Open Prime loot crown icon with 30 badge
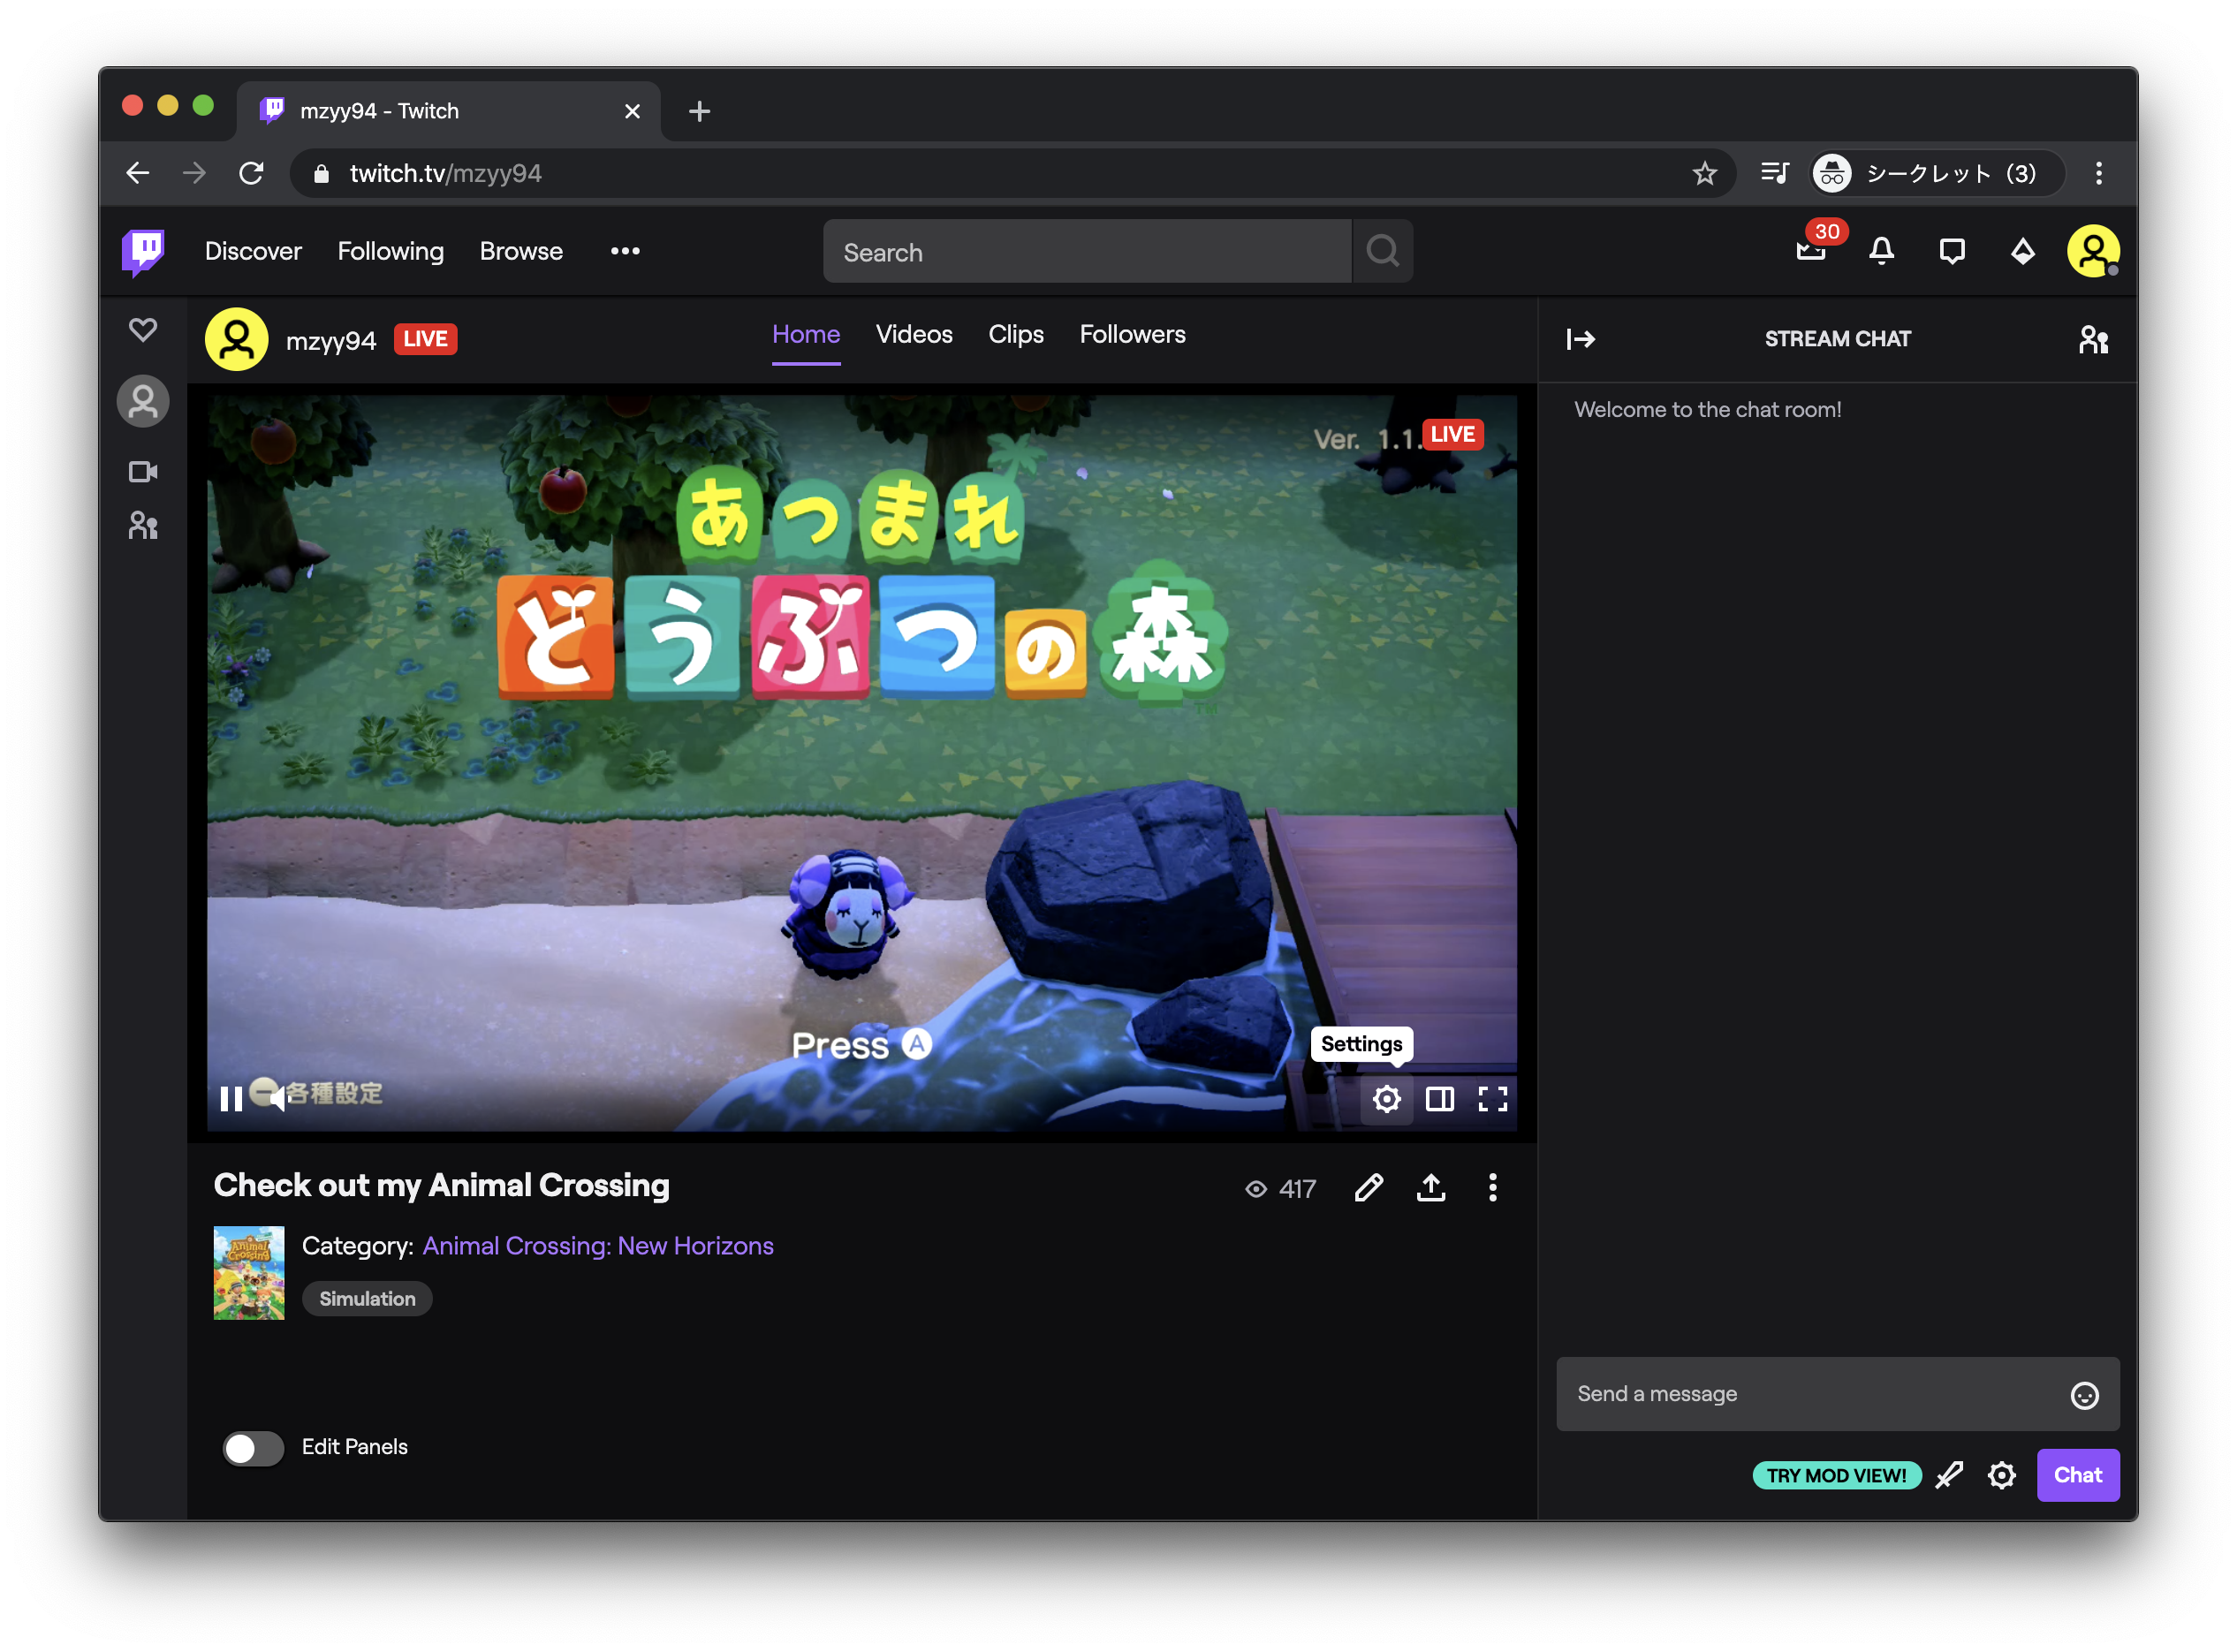 [1812, 249]
